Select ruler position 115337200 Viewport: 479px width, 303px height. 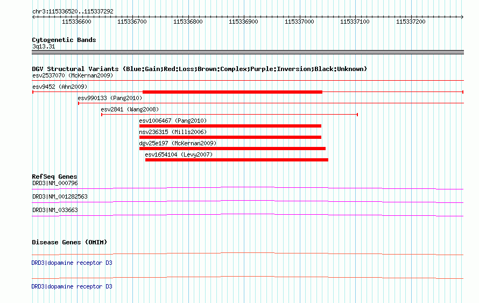pos(411,22)
